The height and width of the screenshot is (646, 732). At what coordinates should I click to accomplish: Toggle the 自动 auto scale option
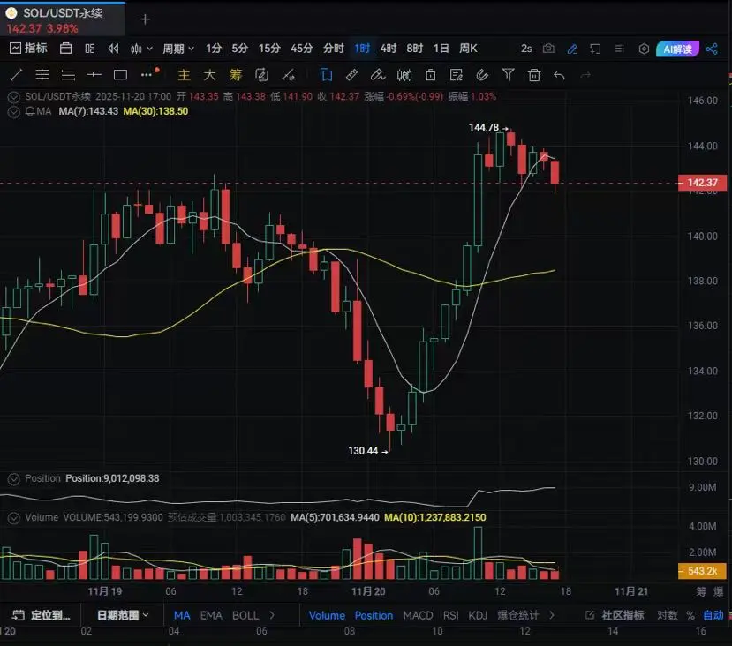tap(713, 615)
